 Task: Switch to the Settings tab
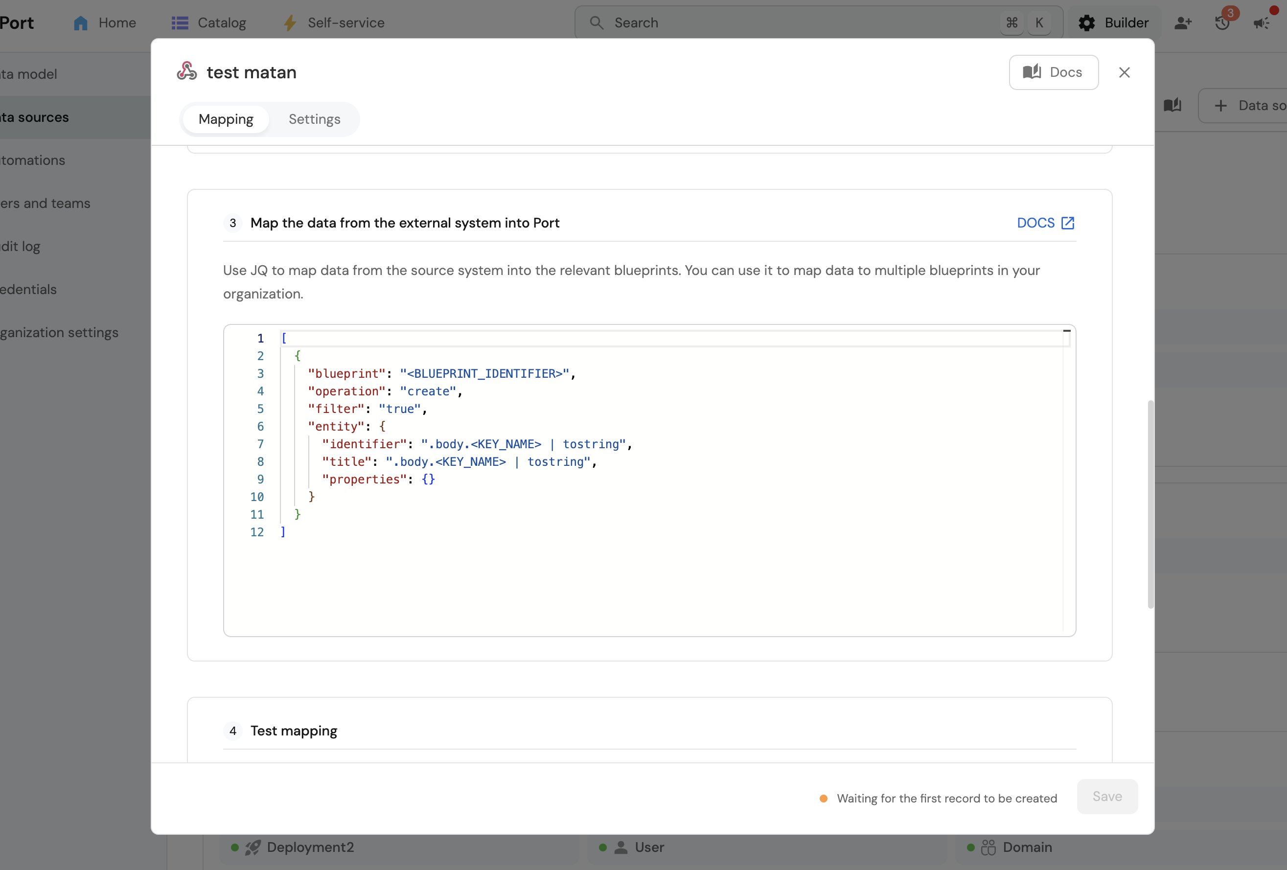pyautogui.click(x=314, y=119)
